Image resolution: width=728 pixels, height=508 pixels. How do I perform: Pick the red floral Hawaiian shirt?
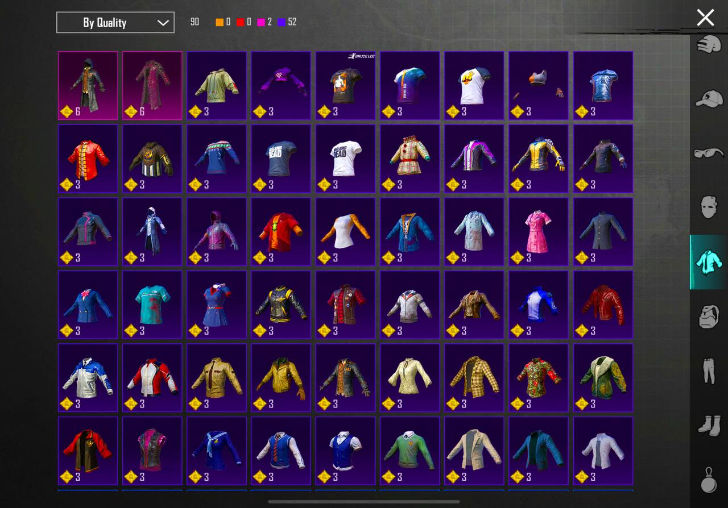[538, 377]
